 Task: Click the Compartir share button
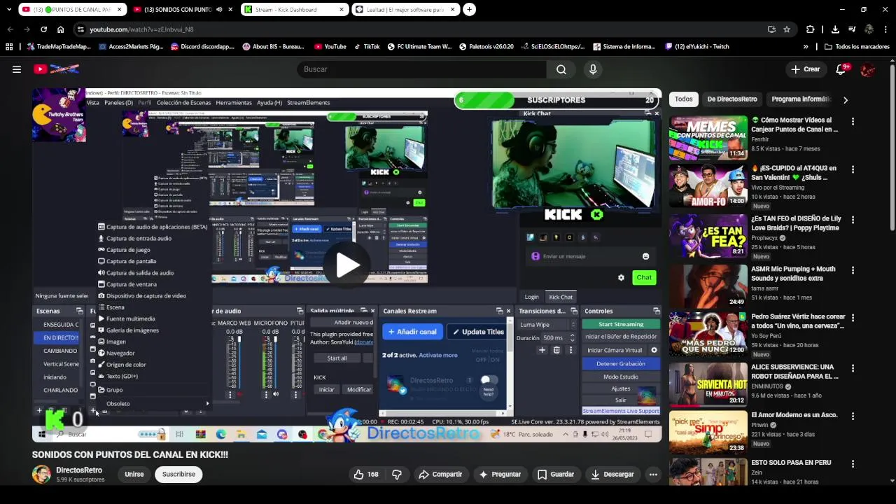coord(440,474)
